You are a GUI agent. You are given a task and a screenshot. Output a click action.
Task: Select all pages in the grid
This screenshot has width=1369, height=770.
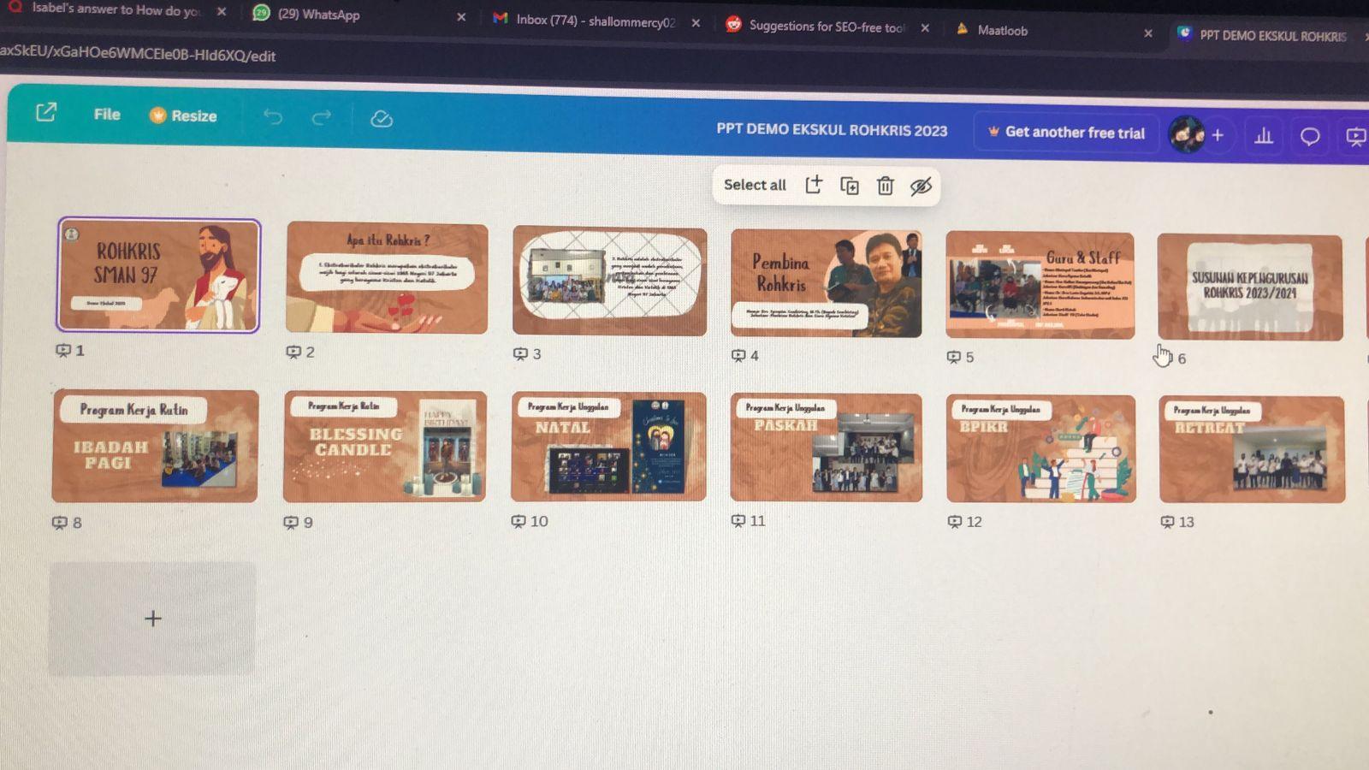click(755, 185)
